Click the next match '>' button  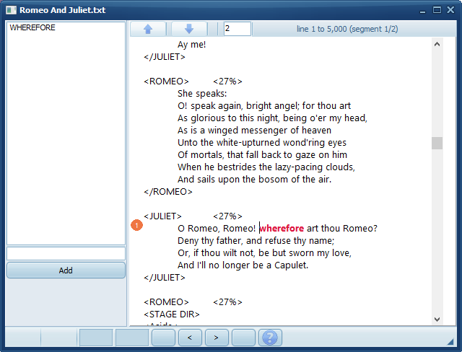pos(217,337)
